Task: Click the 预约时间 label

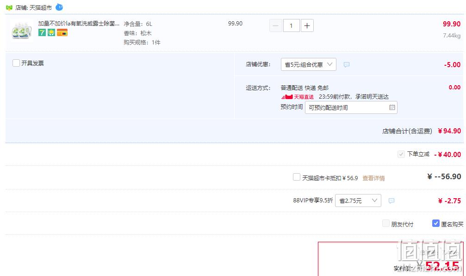Action: 292,107
